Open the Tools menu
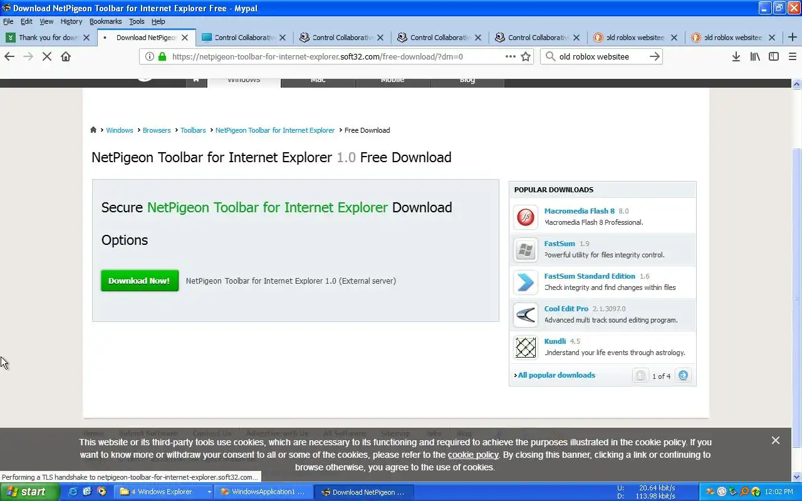Image resolution: width=802 pixels, height=501 pixels. click(137, 21)
